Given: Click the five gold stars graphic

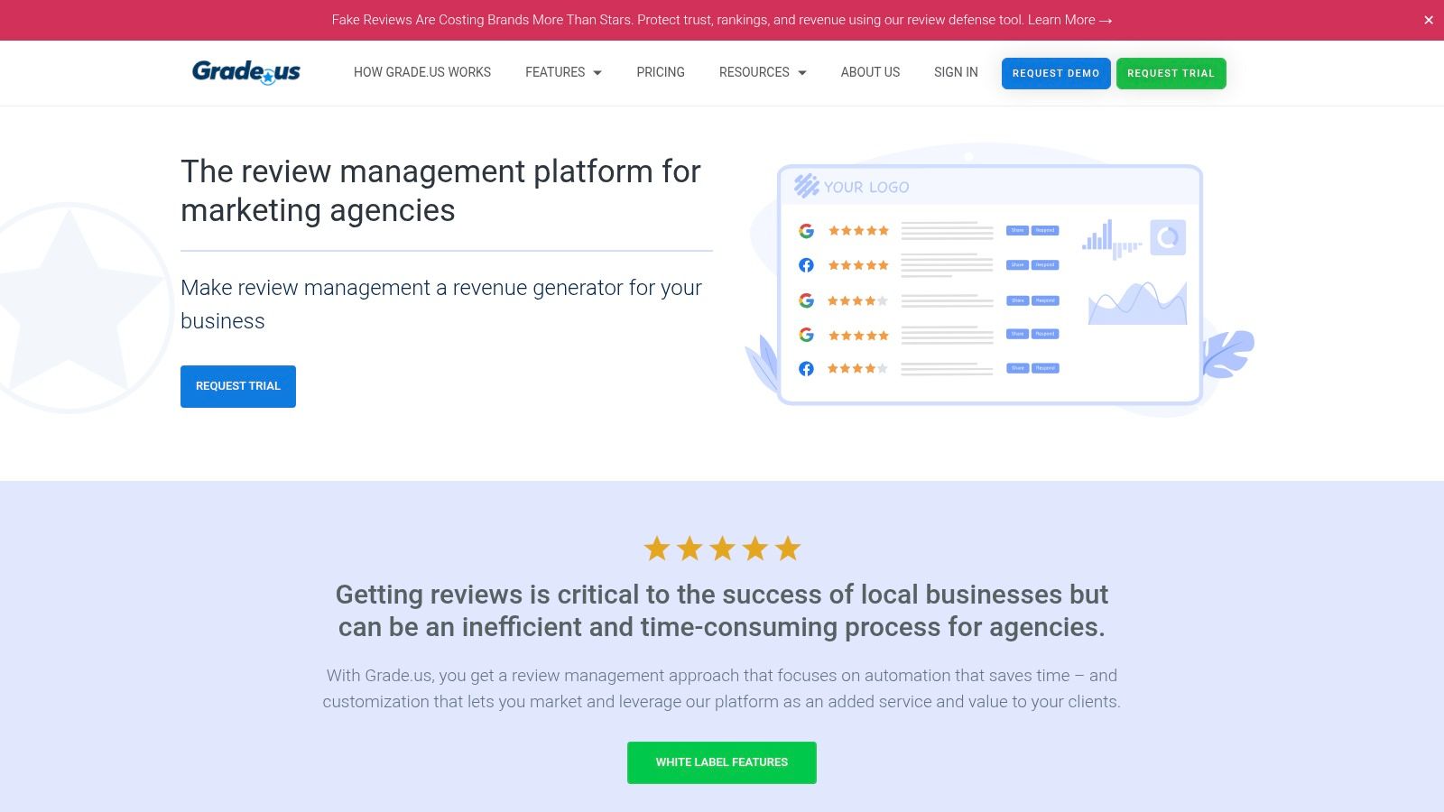Looking at the screenshot, I should click(722, 549).
